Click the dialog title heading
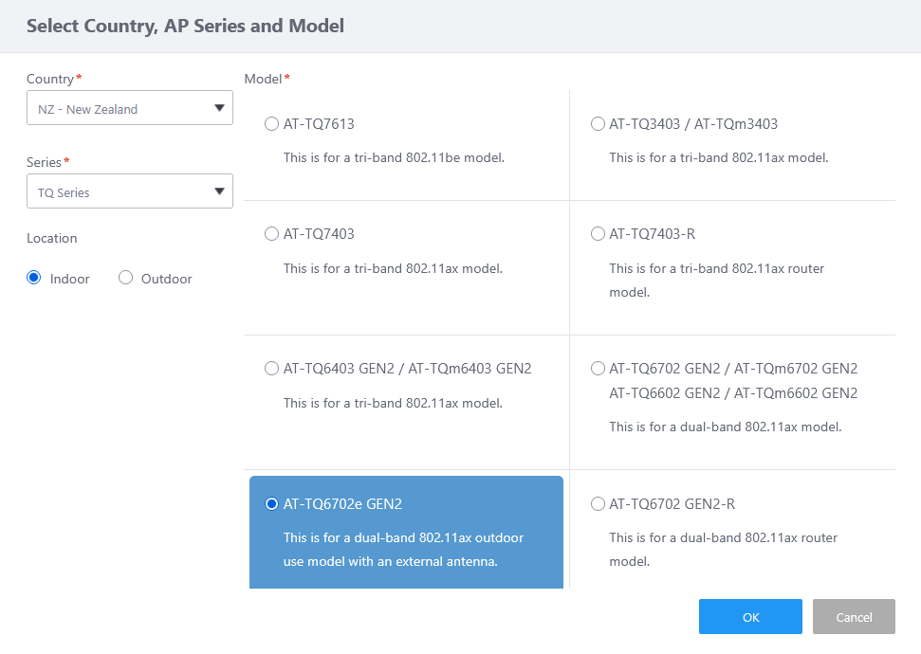Viewport: 921px width, 654px height. tap(185, 27)
